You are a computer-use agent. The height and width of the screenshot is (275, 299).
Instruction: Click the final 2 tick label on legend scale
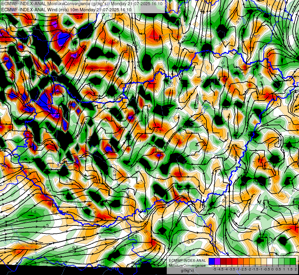[296, 269]
